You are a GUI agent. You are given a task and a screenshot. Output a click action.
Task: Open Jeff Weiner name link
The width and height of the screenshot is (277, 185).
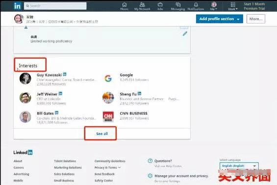coord(47,94)
